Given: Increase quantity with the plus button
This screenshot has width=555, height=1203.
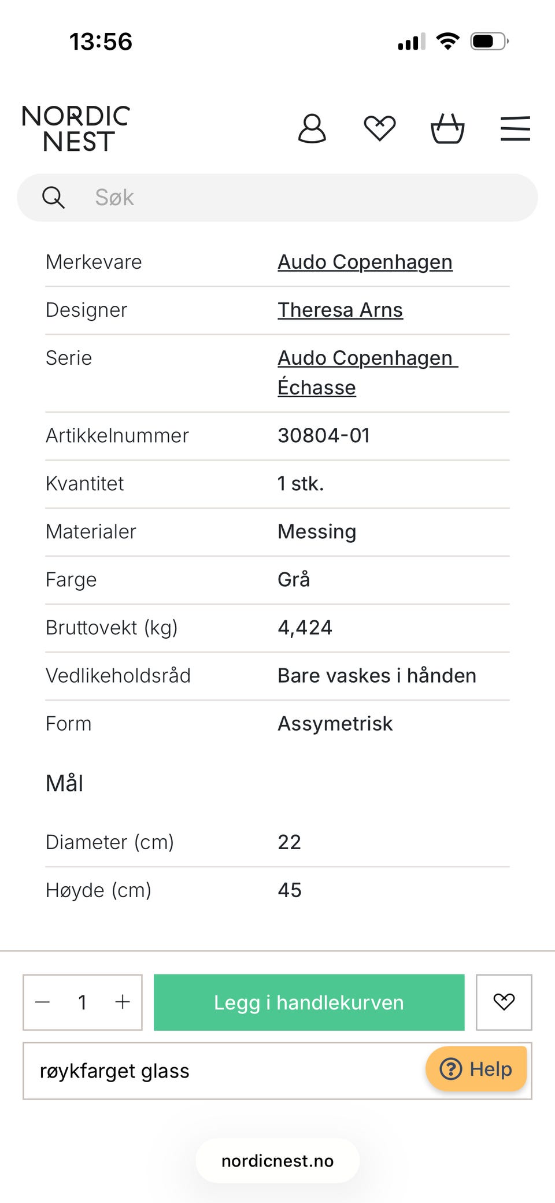Looking at the screenshot, I should pos(123,1002).
